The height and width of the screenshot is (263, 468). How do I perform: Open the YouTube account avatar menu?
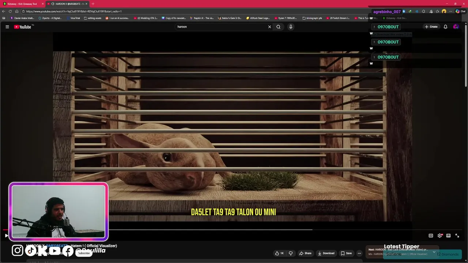click(x=456, y=27)
